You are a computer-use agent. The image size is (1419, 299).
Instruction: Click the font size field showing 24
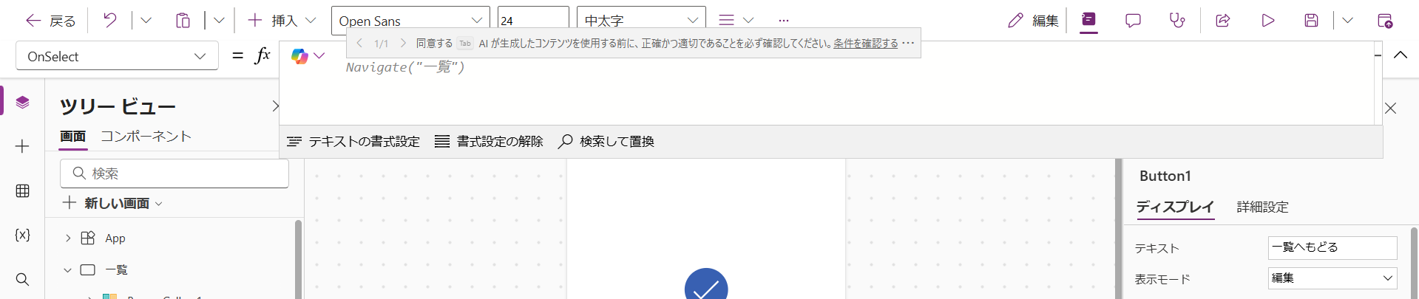coord(533,21)
